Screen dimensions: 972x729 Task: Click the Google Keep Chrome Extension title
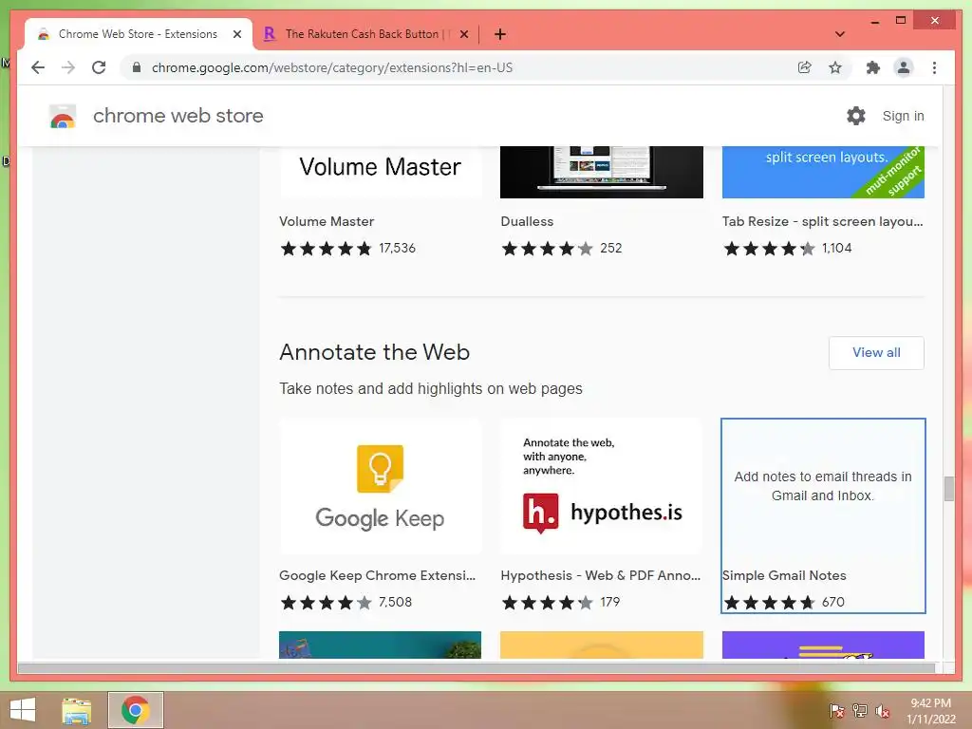pos(378,575)
